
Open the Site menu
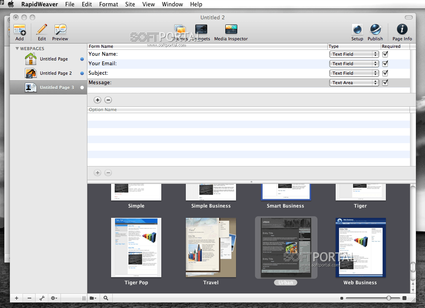[130, 4]
